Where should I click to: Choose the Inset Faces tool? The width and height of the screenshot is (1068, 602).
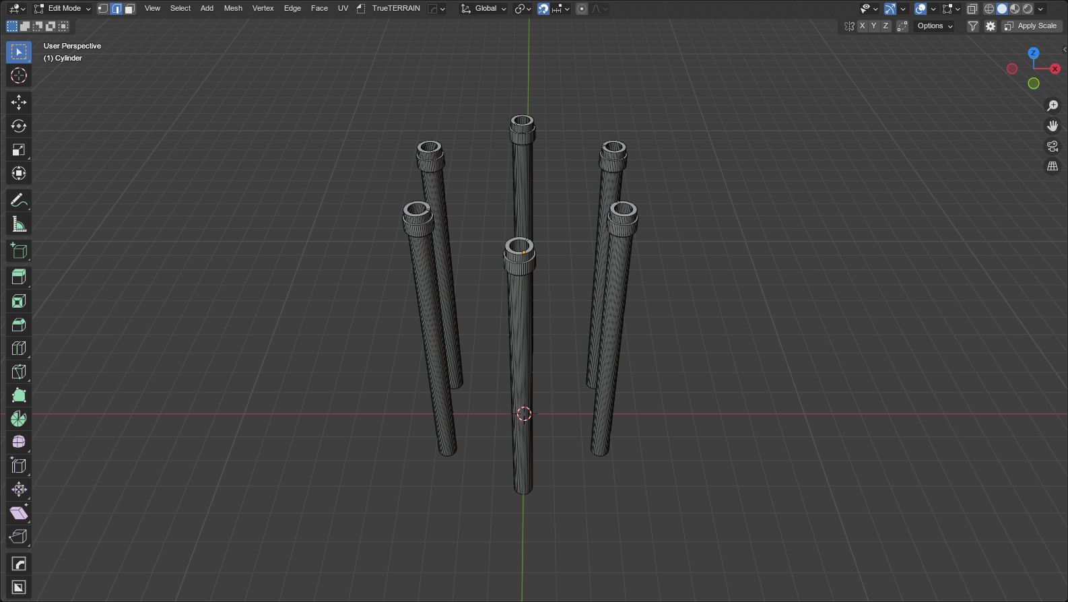click(x=19, y=301)
